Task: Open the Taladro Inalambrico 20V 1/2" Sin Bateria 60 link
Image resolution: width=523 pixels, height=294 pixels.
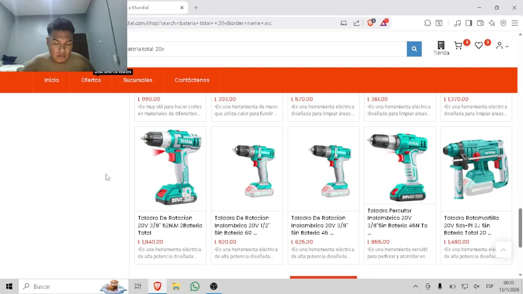Action: pos(242,225)
